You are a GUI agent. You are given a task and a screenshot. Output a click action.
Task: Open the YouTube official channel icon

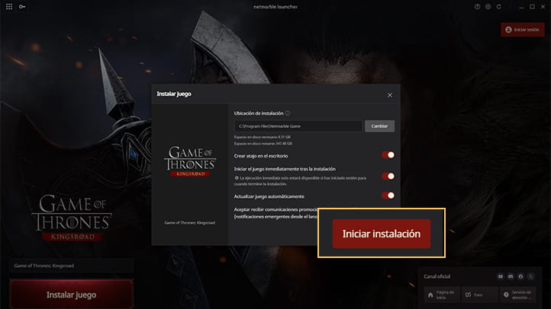point(500,276)
